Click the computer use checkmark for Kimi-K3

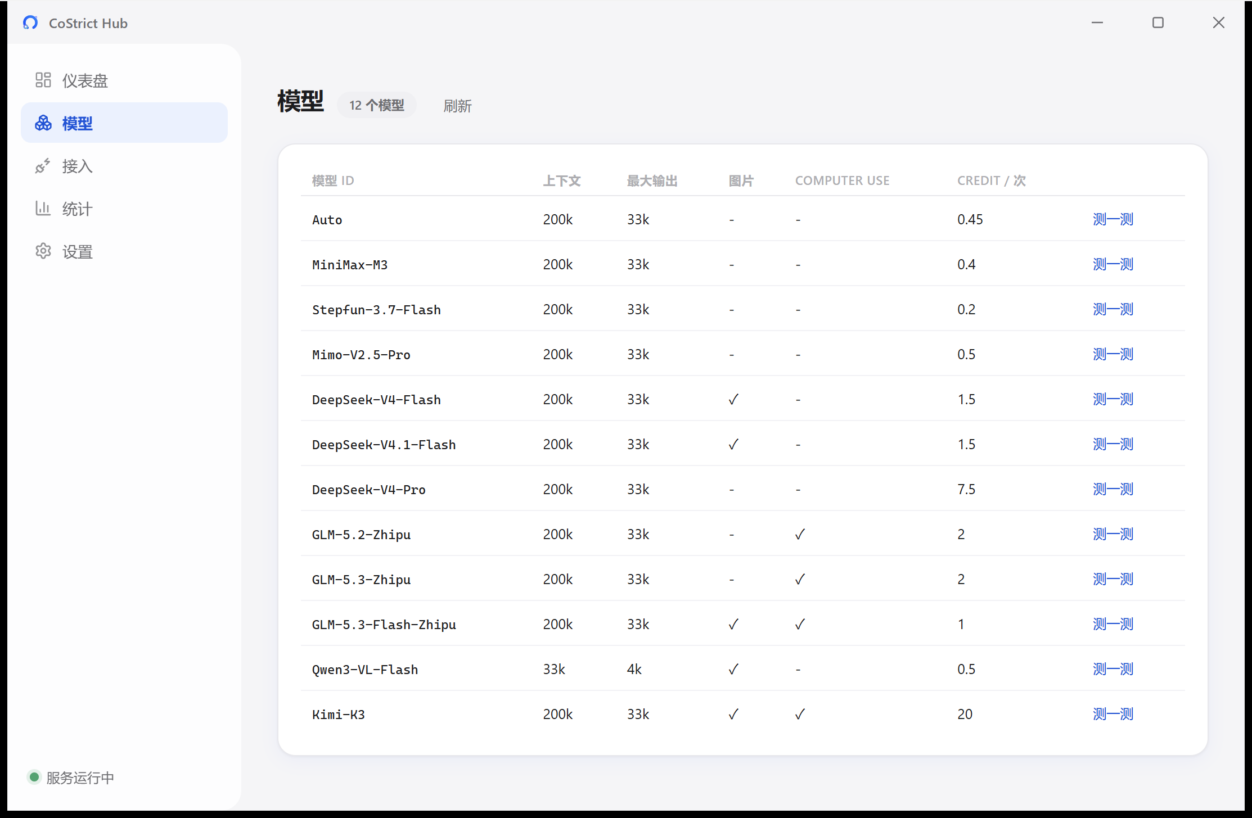point(800,714)
